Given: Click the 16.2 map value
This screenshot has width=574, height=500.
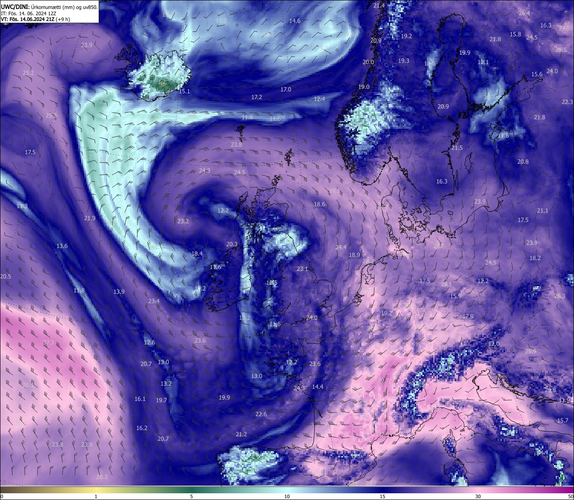Looking at the screenshot, I should 142,428.
